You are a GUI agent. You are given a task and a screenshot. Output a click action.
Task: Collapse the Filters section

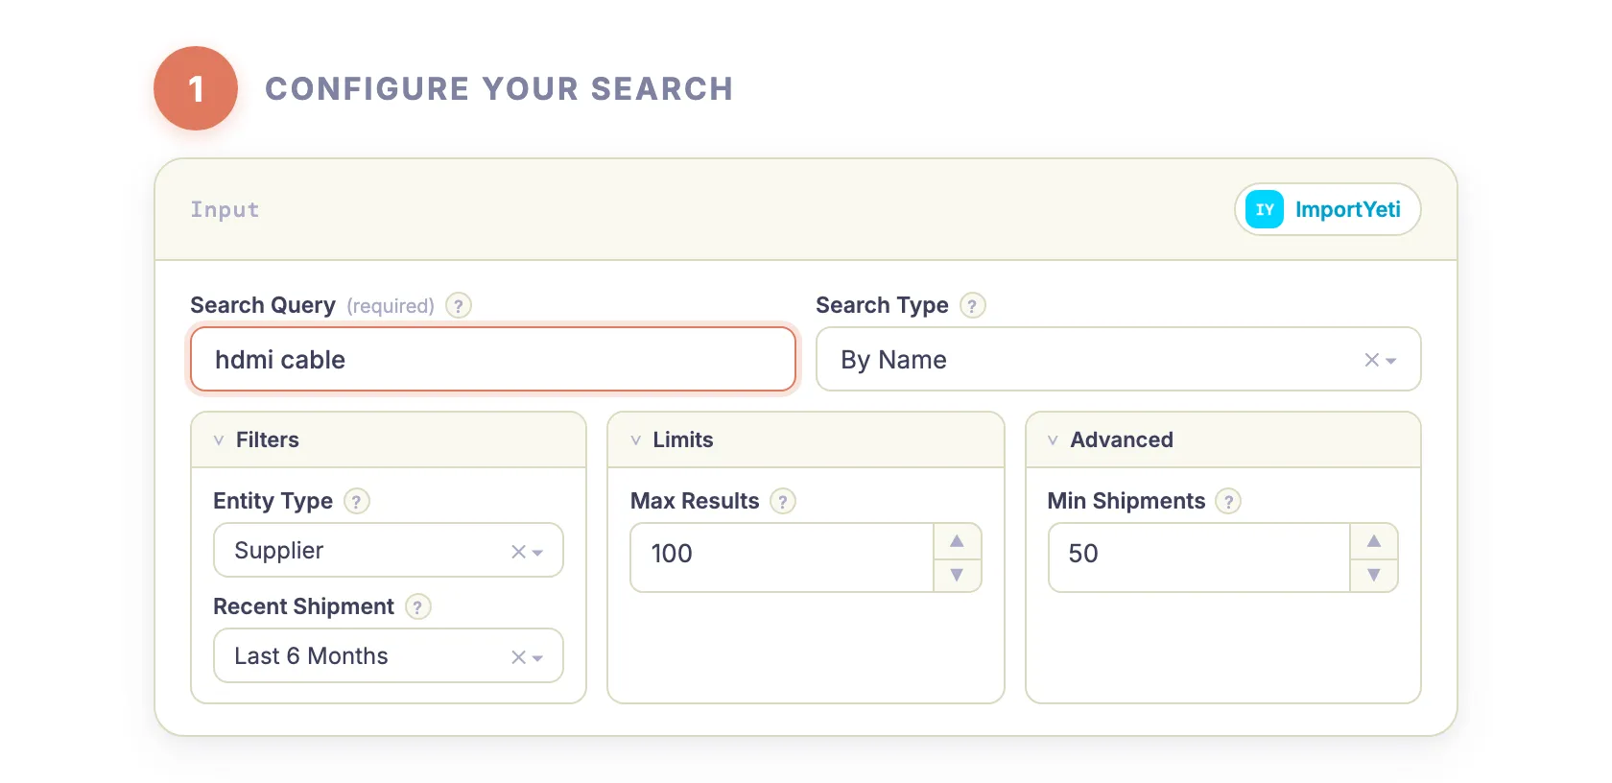pyautogui.click(x=220, y=439)
